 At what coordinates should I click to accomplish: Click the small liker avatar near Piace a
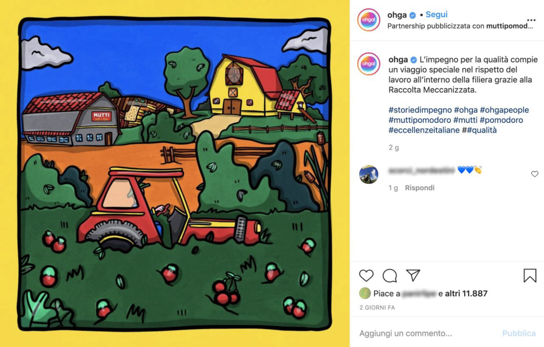click(365, 293)
